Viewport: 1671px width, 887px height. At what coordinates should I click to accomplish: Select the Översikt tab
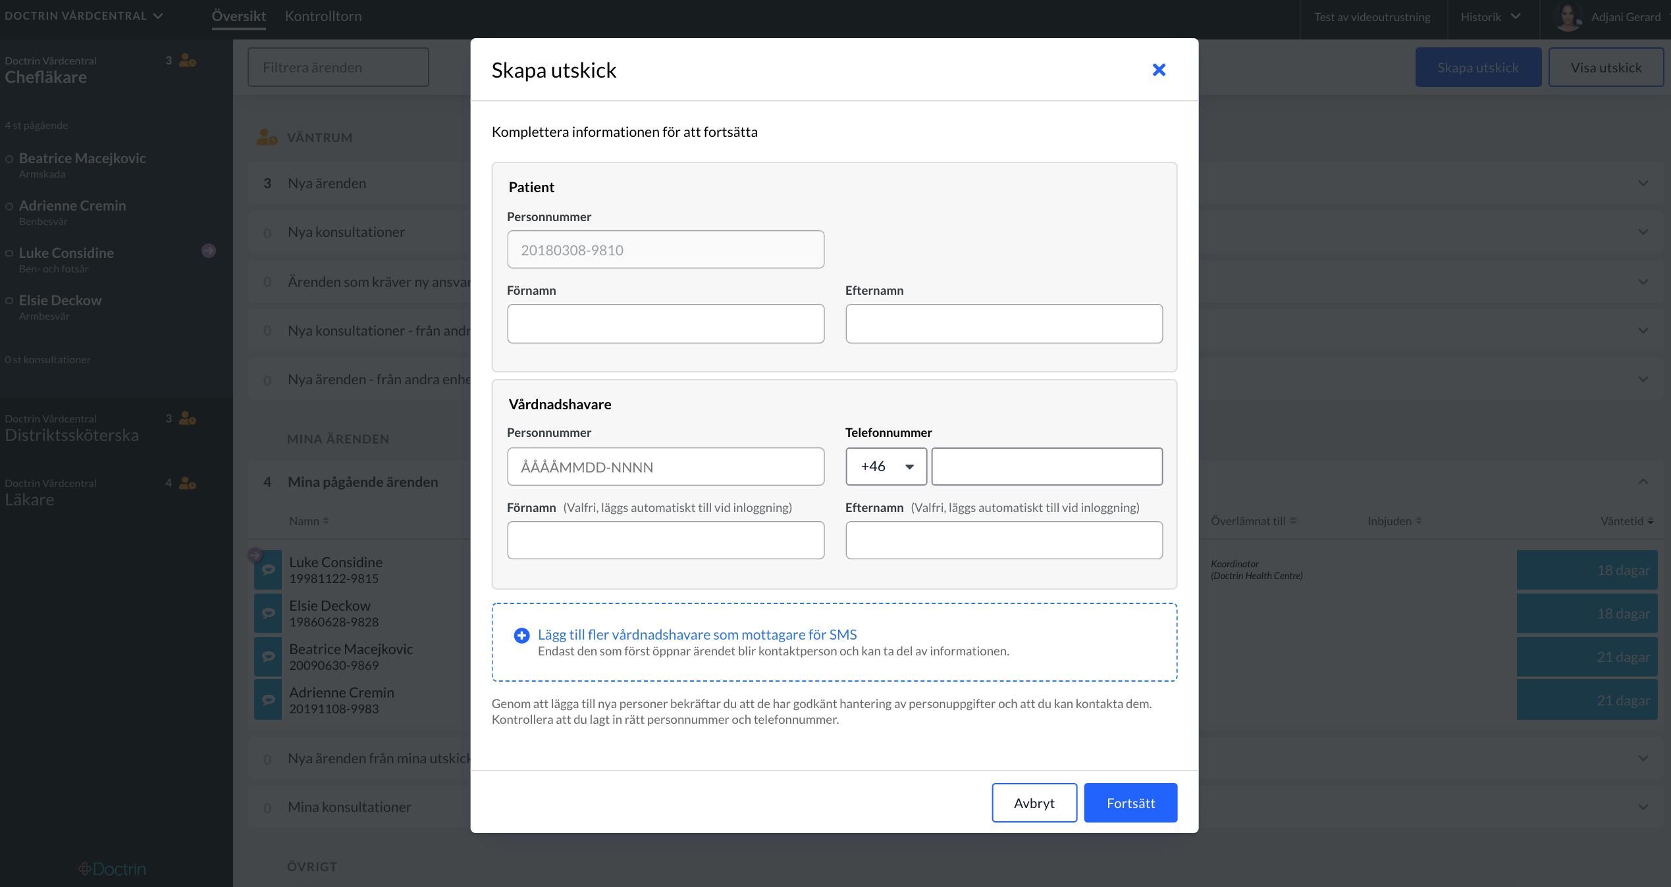click(x=238, y=16)
